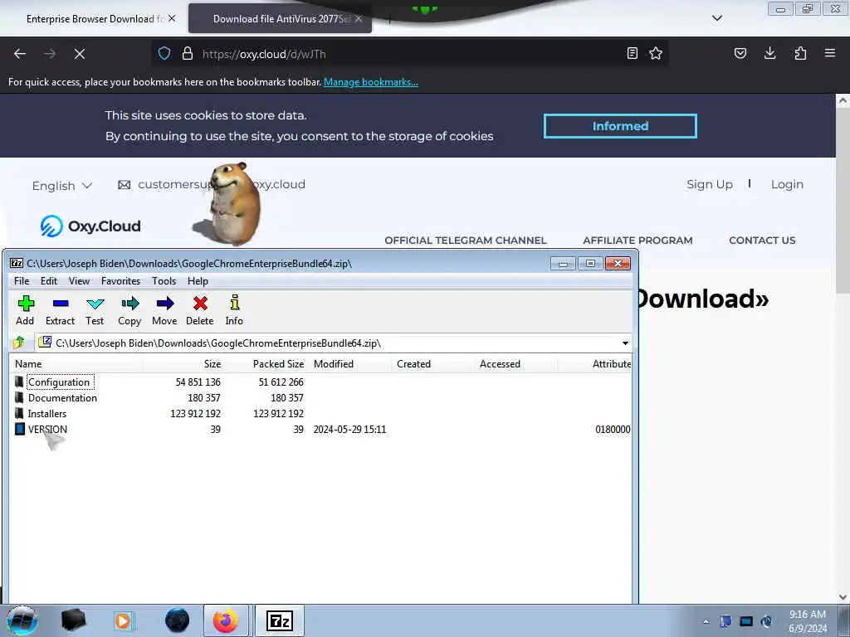Open the dark box taskbar icon
850x637 pixels.
click(x=74, y=620)
